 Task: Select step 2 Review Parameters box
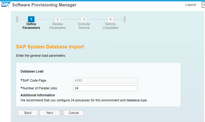58,19
